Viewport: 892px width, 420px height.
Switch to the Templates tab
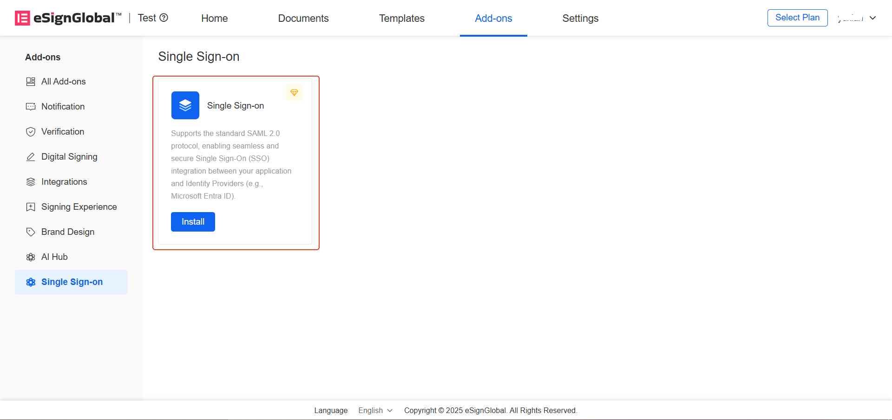(402, 18)
